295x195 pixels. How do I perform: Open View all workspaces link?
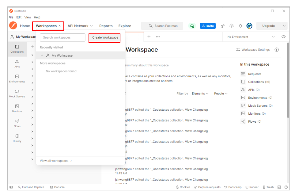click(56, 161)
